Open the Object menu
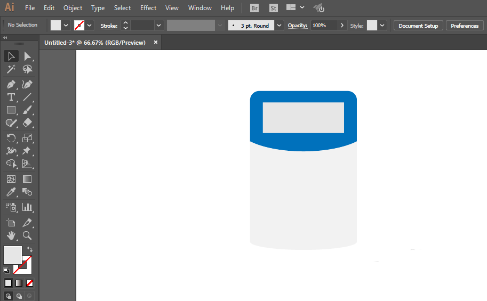 pos(73,8)
